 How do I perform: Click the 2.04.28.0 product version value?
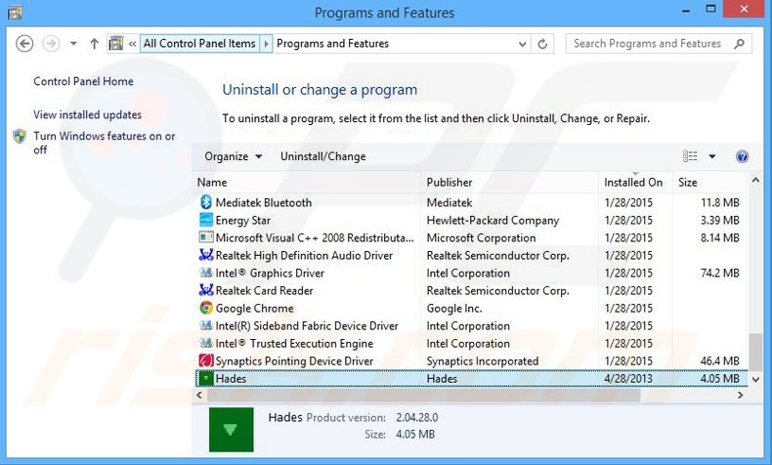coord(416,418)
